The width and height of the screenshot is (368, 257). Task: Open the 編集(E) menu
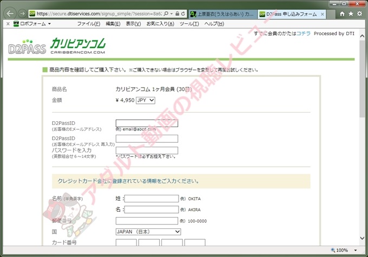113,24
